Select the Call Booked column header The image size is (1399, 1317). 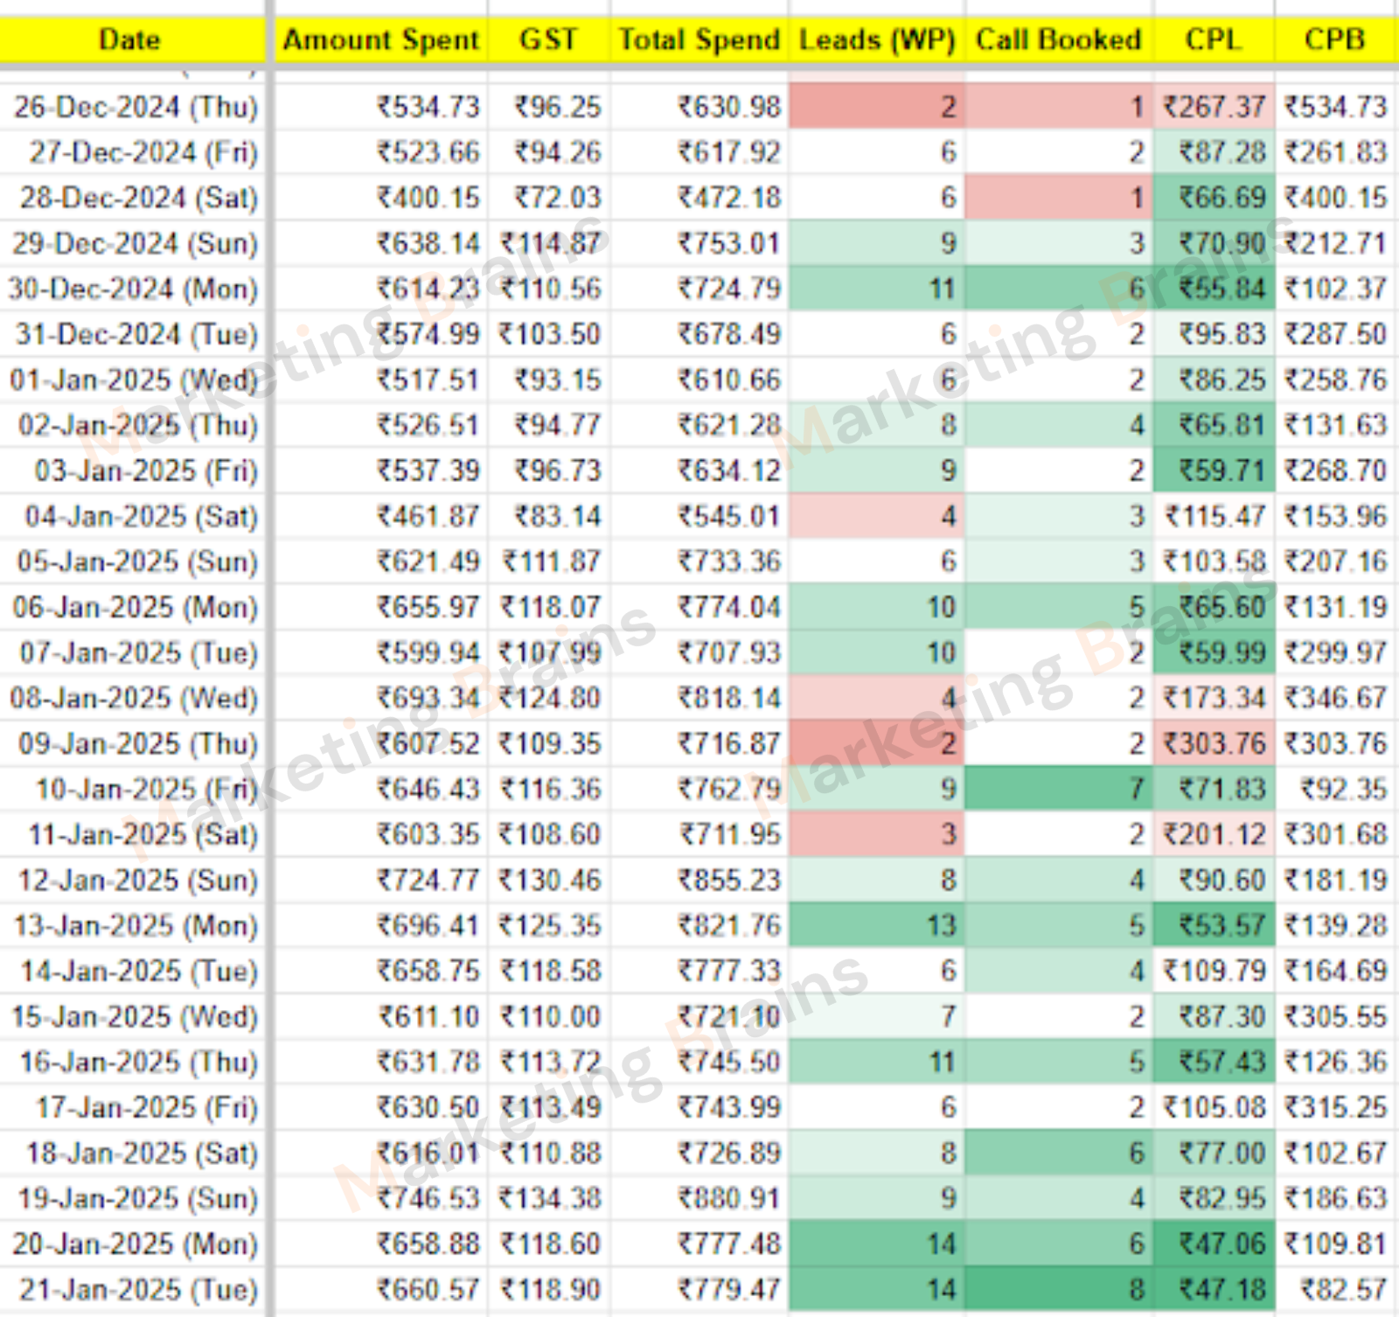pos(1059,40)
